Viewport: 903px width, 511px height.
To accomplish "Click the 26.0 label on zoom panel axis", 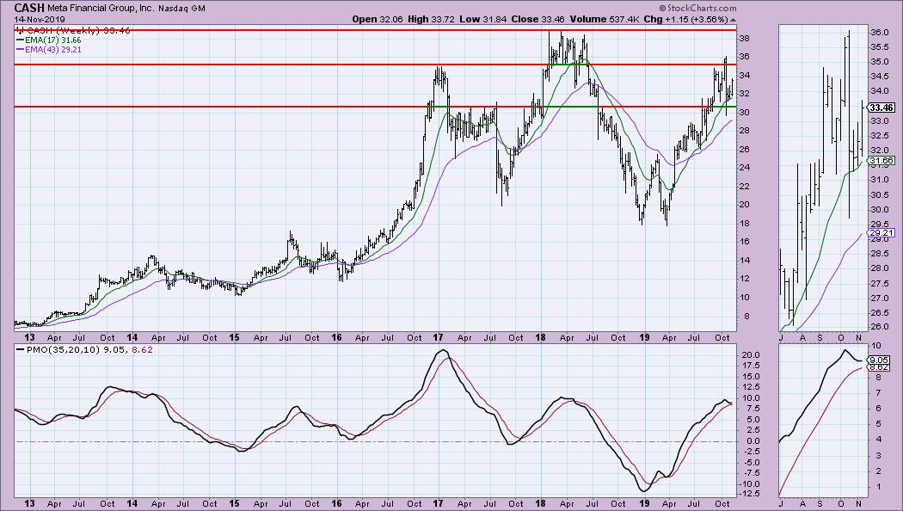I will coord(879,327).
